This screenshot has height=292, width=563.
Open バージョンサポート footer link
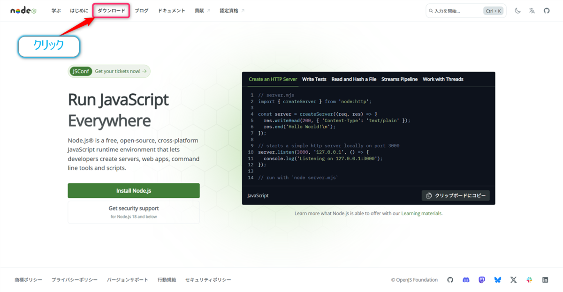(128, 280)
